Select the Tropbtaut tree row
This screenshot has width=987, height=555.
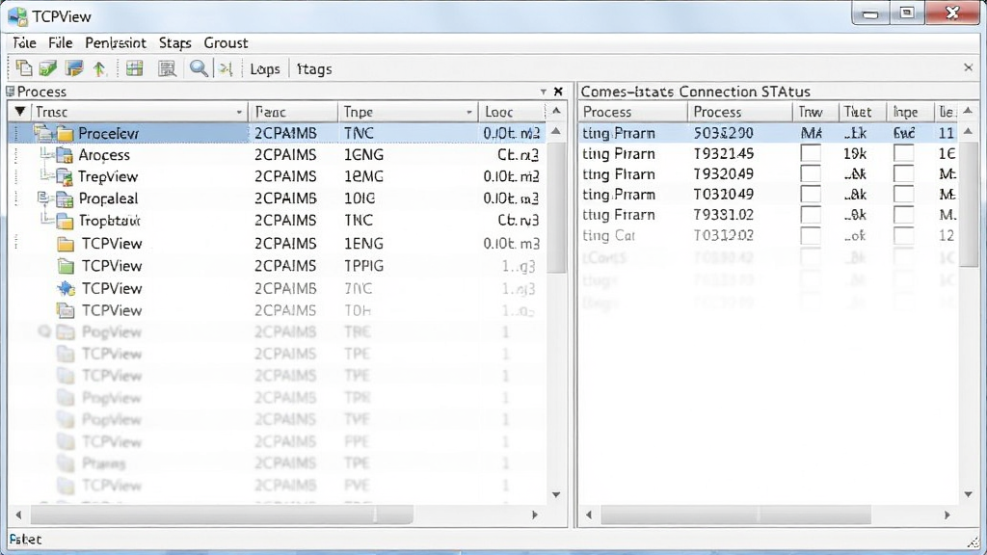point(277,221)
